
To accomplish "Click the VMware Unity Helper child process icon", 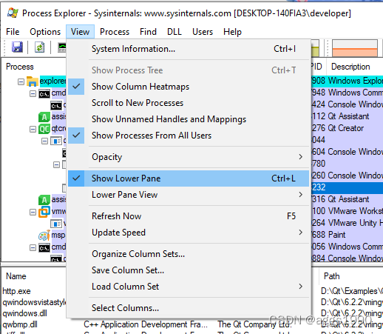I will (x=56, y=224).
